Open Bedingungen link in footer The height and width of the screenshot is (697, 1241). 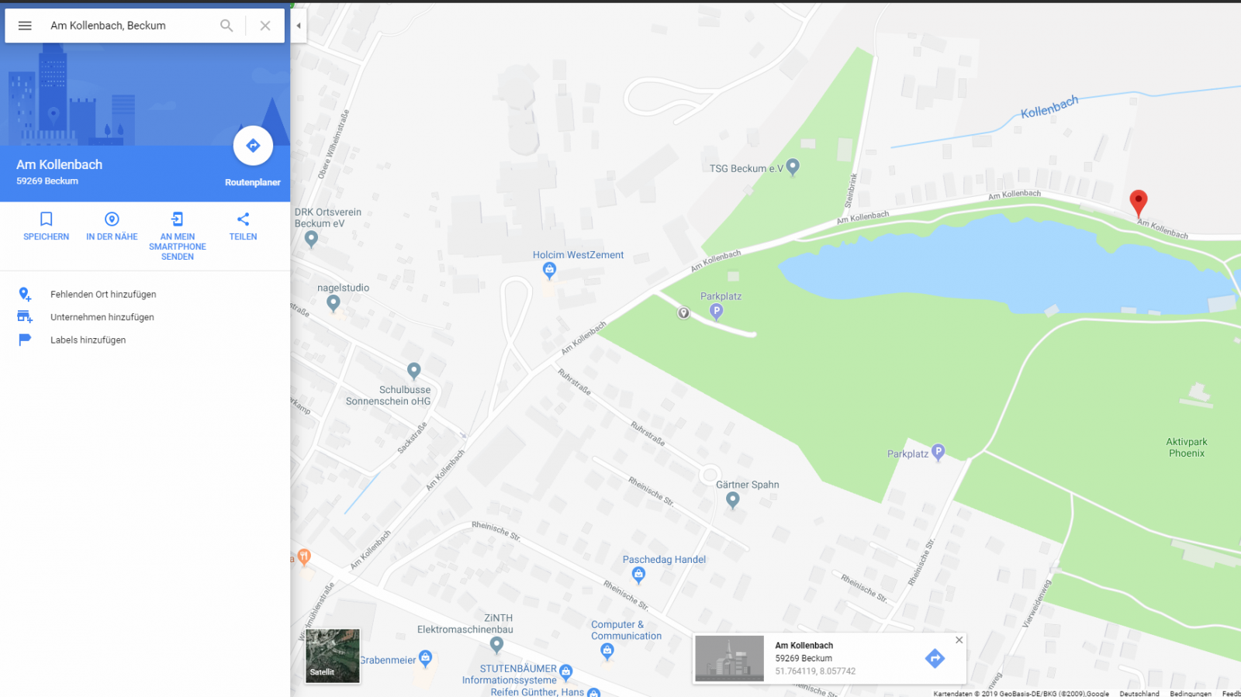(x=1190, y=693)
